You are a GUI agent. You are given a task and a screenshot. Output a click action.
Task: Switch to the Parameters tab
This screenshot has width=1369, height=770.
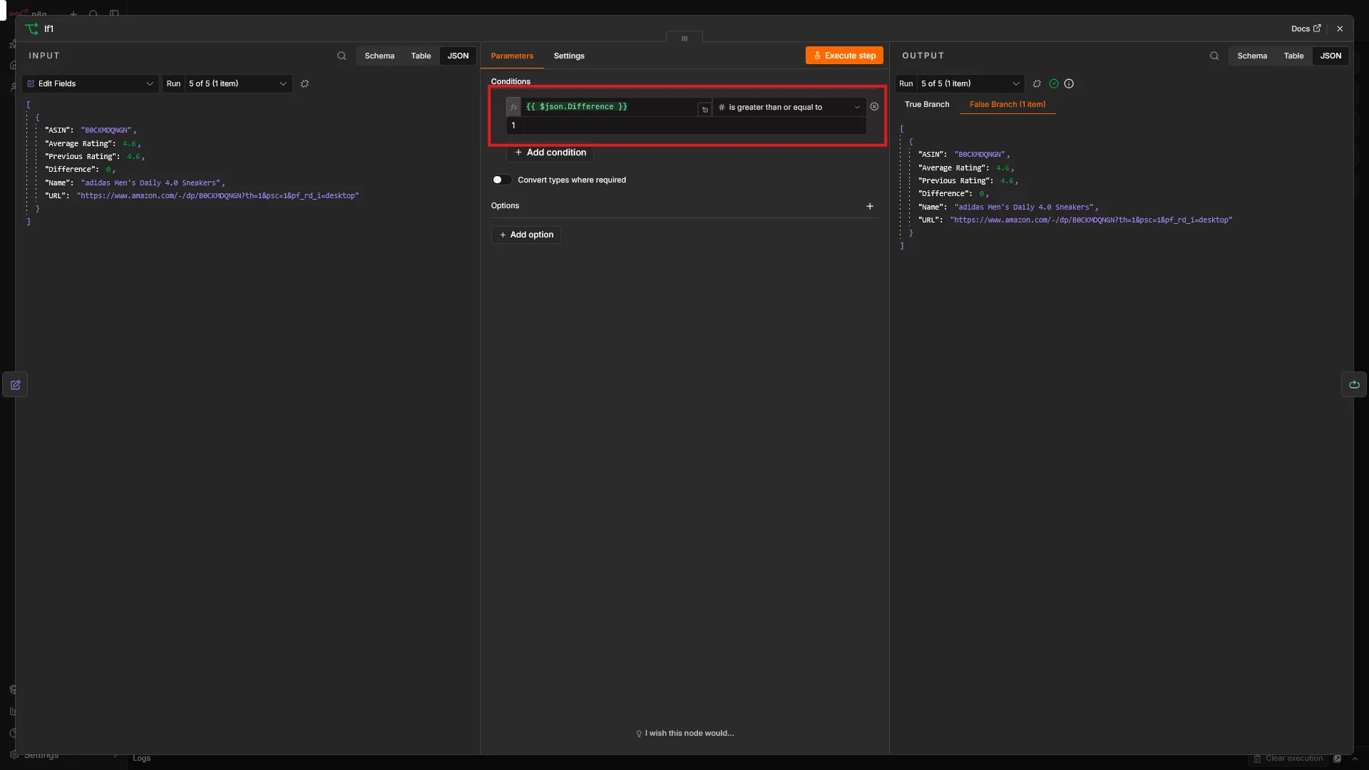click(512, 56)
